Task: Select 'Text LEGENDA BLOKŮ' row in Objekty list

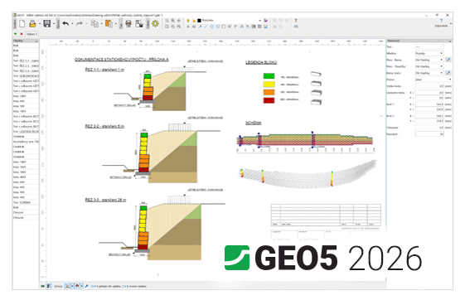Action: [x=26, y=131]
